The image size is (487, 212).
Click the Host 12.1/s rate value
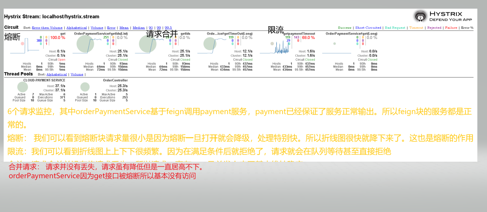248,51
